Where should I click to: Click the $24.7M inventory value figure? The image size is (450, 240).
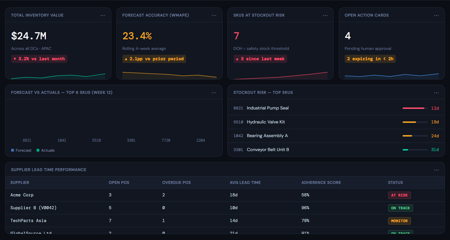pyautogui.click(x=29, y=36)
